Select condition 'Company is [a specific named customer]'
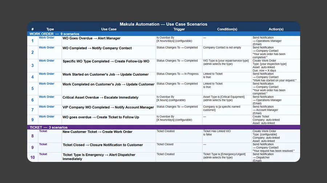Screen dimensions: 327x183 222,108
